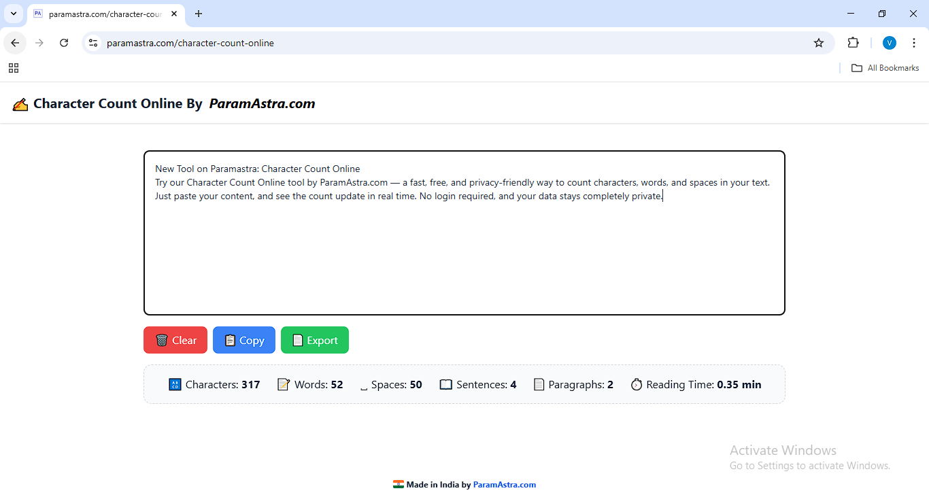The width and height of the screenshot is (929, 495).
Task: Reload the page with the refresh icon
Action: click(x=64, y=43)
